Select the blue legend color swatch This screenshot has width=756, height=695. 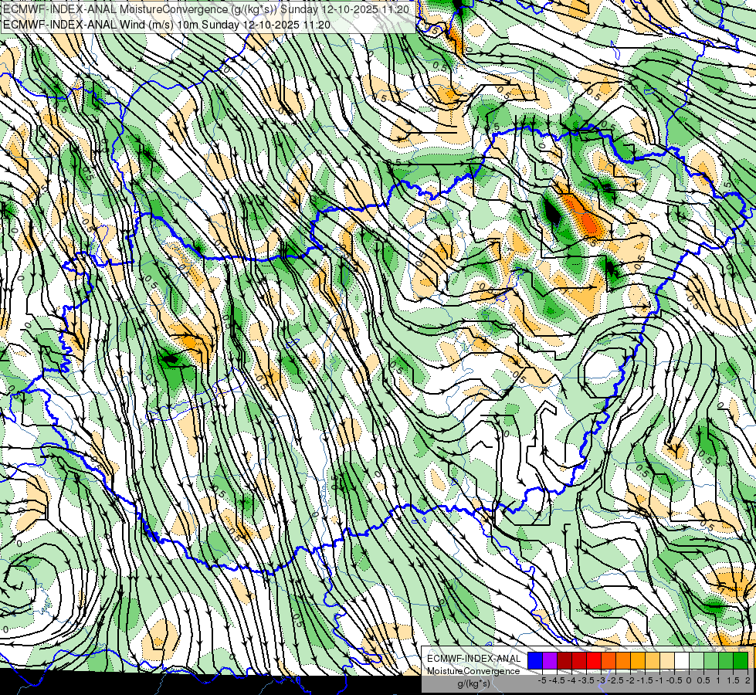click(535, 660)
